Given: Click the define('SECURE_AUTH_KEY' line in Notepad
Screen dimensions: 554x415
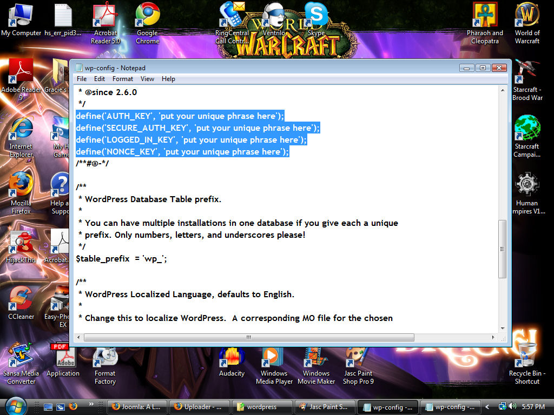Looking at the screenshot, I should (197, 128).
